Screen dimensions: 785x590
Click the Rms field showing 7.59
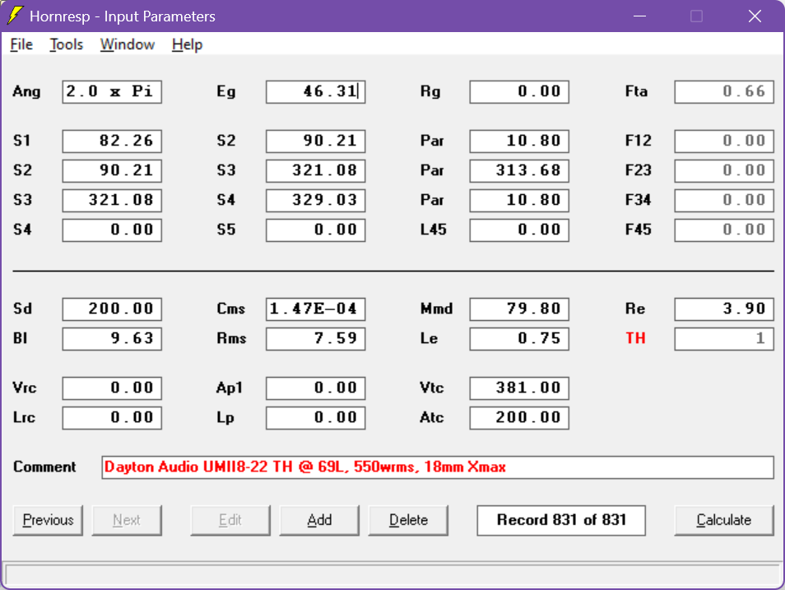[x=316, y=338]
